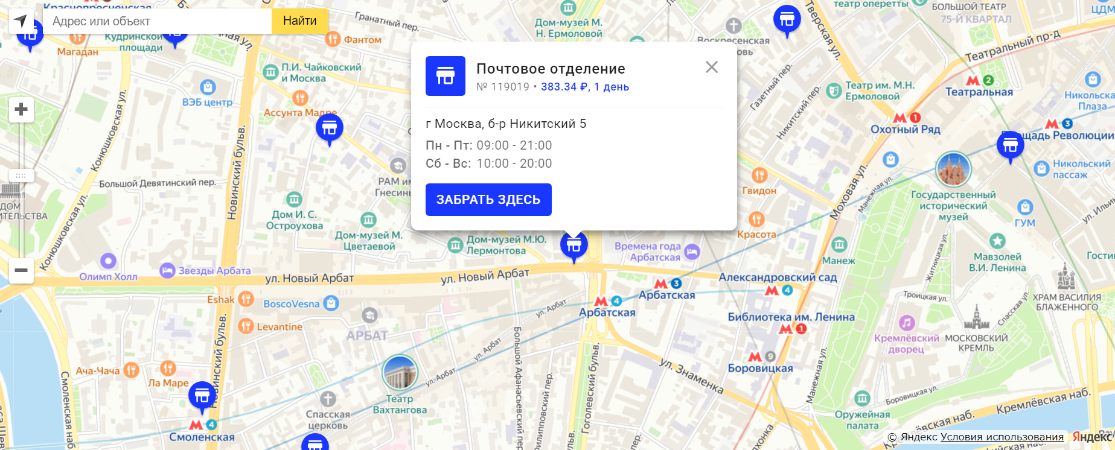This screenshot has width=1115, height=450.
Task: Close the Почтовое отделение popup
Action: (x=712, y=68)
